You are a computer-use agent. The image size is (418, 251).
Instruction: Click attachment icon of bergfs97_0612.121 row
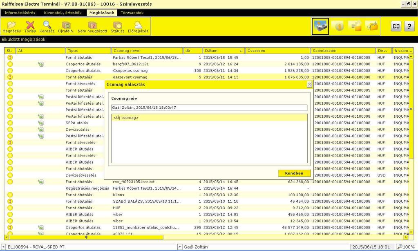(x=40, y=64)
